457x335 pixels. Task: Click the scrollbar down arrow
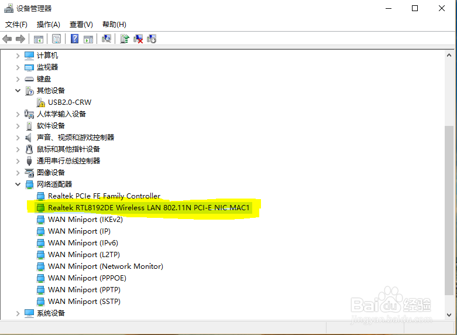click(x=449, y=315)
